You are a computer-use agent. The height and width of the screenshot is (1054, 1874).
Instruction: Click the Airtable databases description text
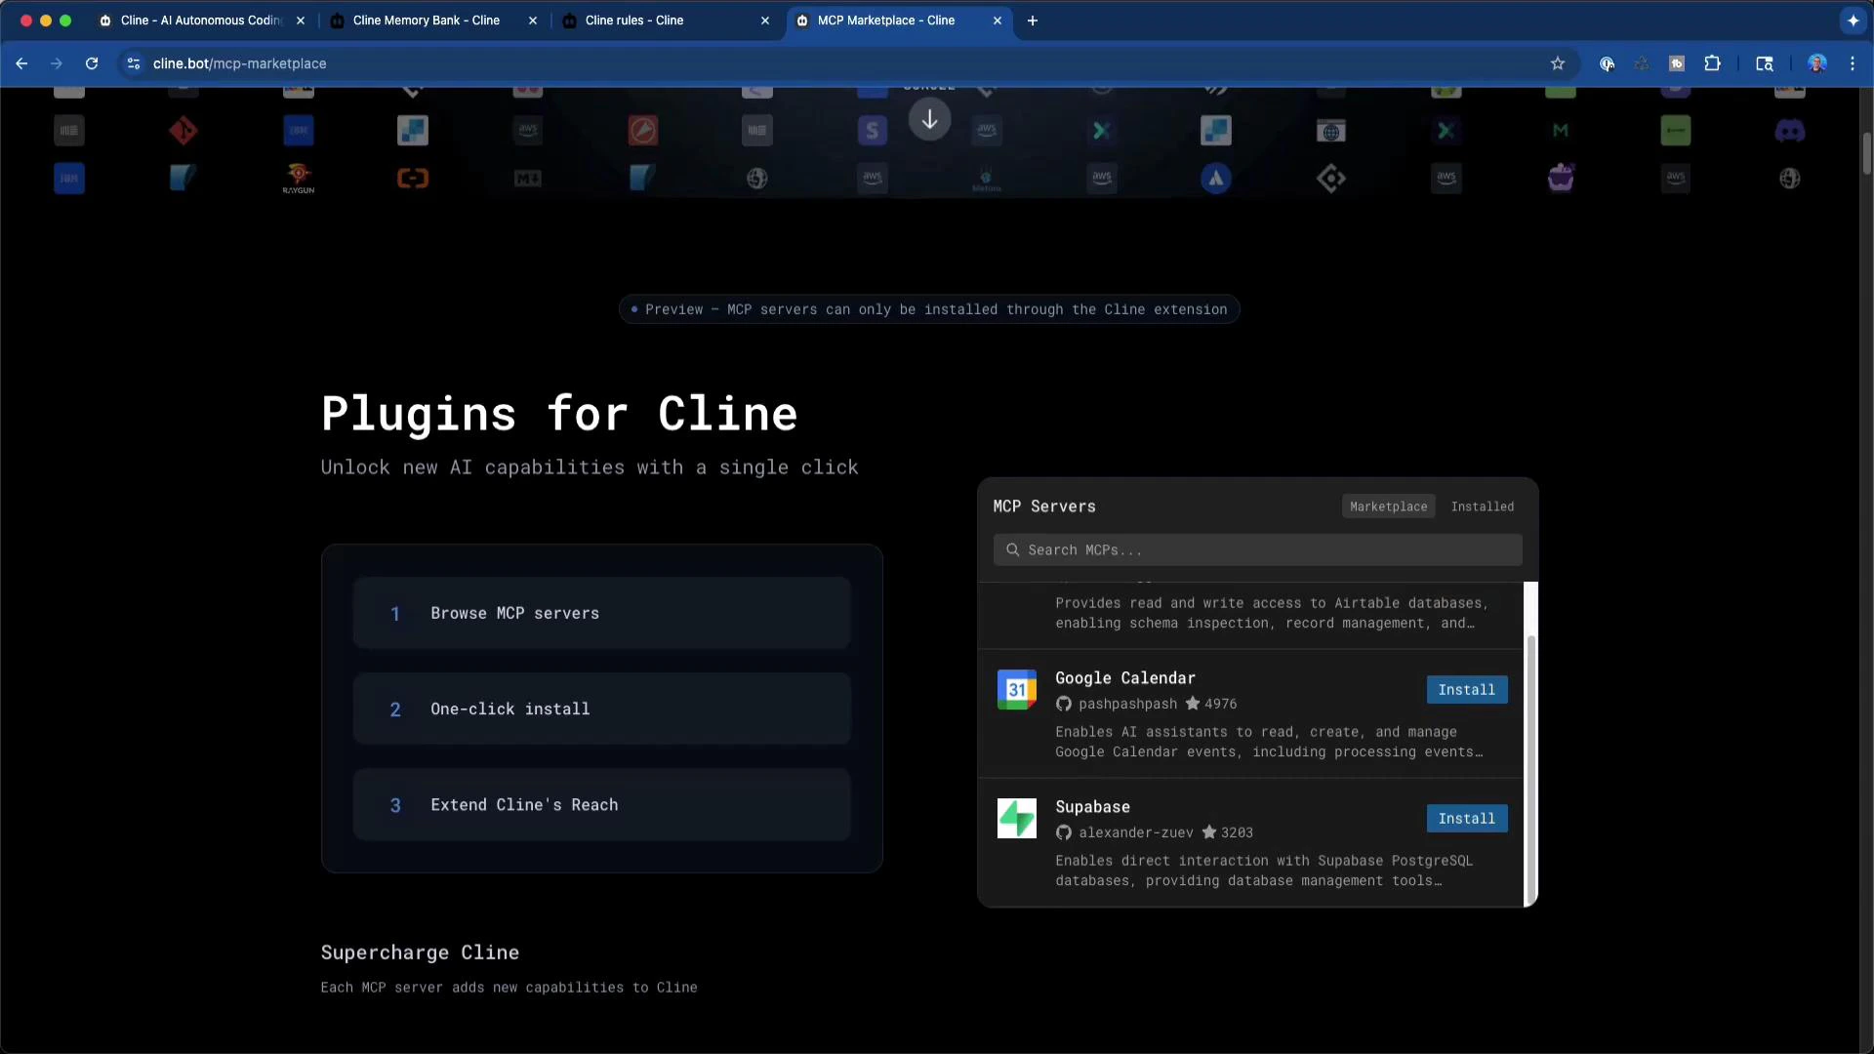(1271, 613)
